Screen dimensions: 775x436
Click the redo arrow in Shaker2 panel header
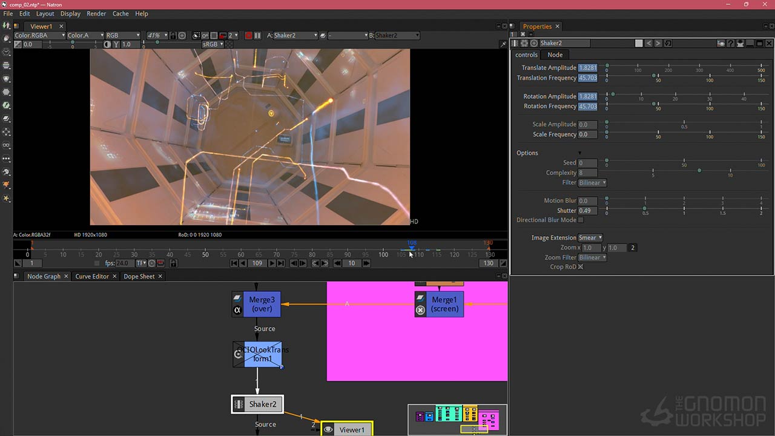pos(658,44)
